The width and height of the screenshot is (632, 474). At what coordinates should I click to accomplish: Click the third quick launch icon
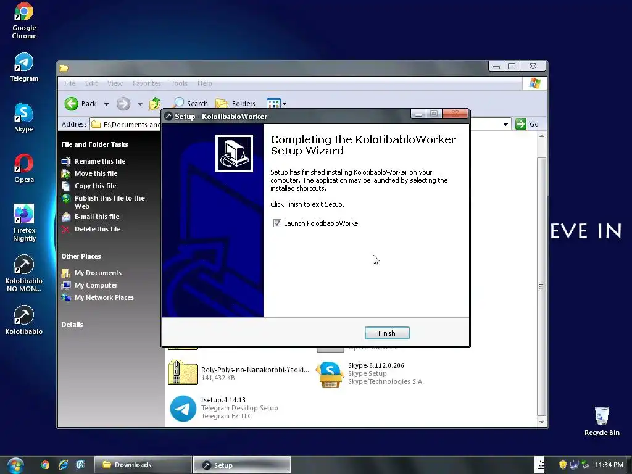[81, 465]
